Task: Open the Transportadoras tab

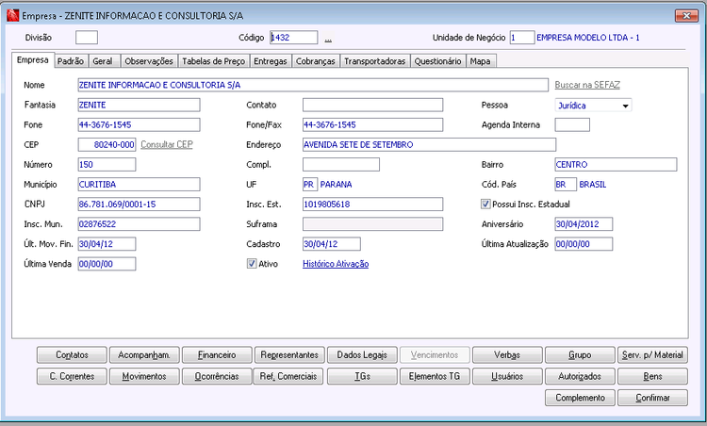Action: [374, 61]
